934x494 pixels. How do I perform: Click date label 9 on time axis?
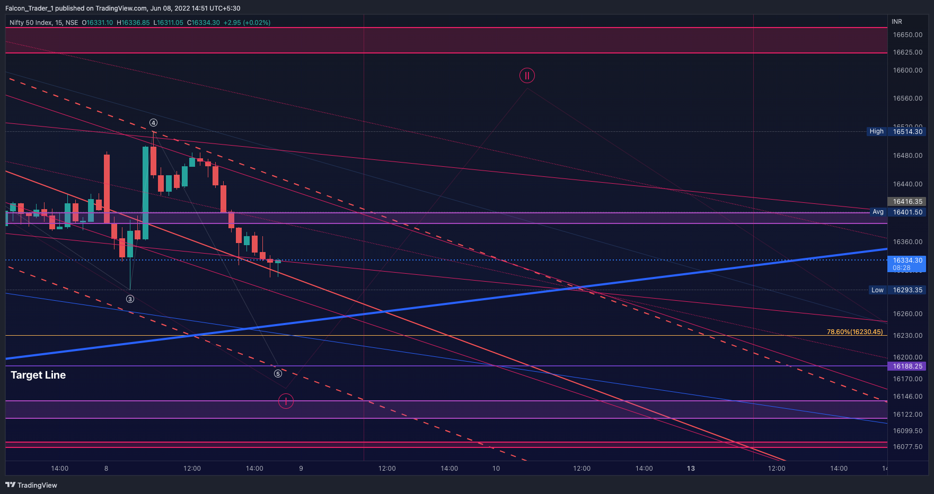click(301, 469)
